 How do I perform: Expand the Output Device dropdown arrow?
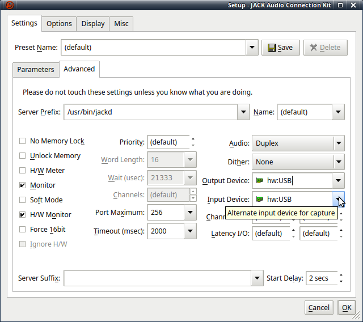point(338,180)
